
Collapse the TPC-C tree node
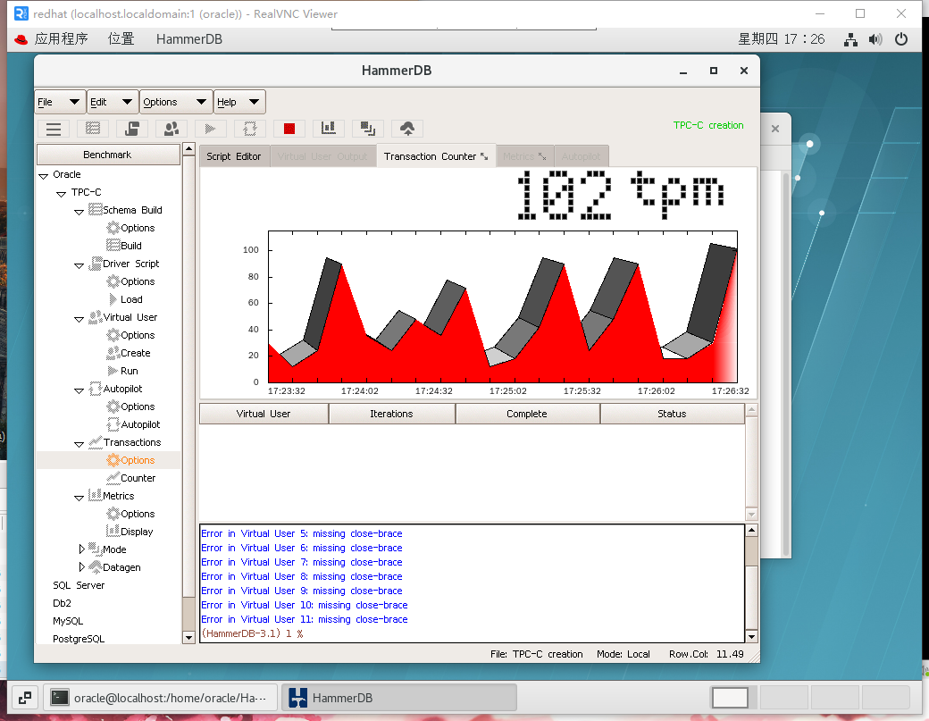61,193
